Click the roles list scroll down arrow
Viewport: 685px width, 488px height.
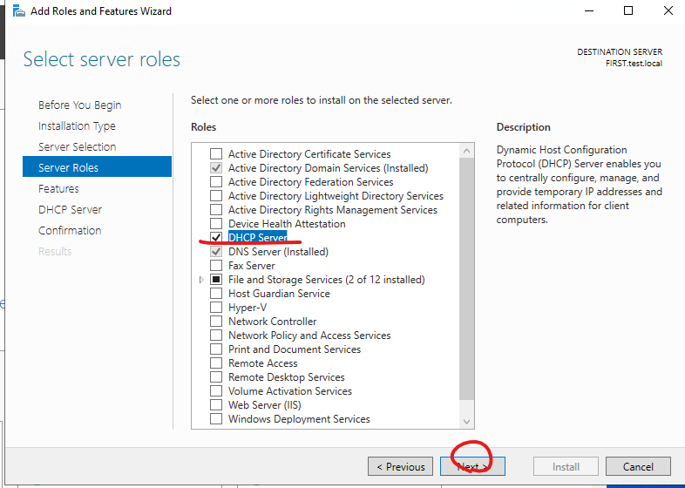coord(466,422)
